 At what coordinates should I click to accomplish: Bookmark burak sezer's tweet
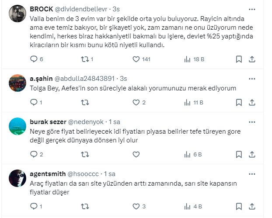(x=239, y=154)
